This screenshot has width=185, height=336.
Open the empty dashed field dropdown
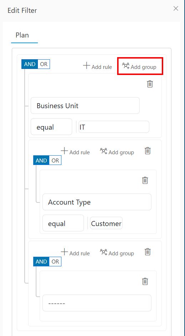point(97,303)
